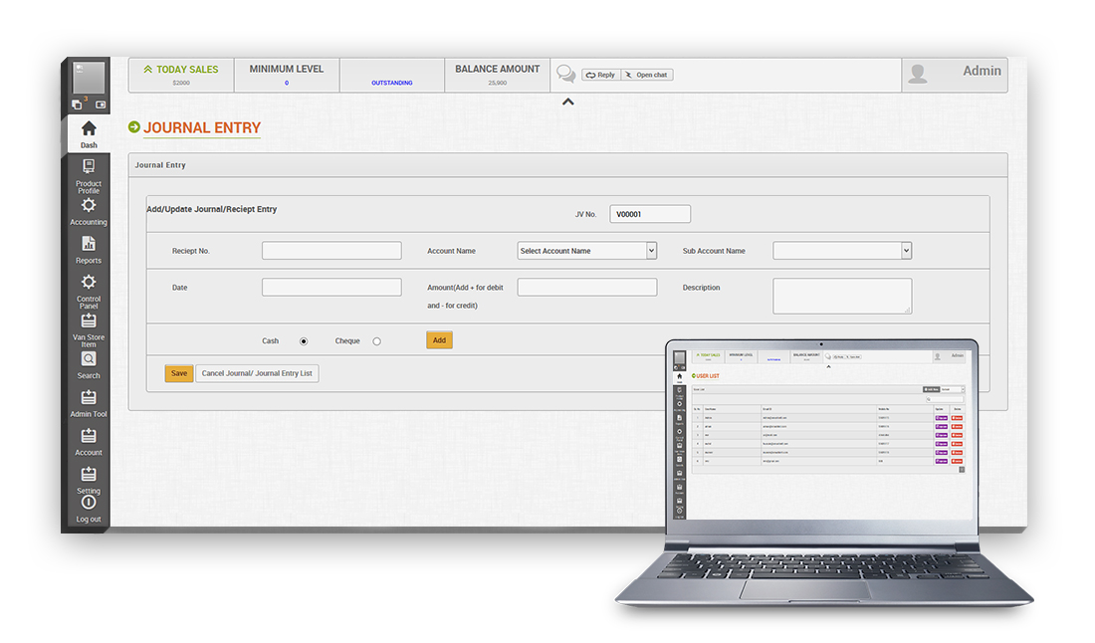Select the Cash radio button
This screenshot has height=643, width=1095.
[x=304, y=341]
